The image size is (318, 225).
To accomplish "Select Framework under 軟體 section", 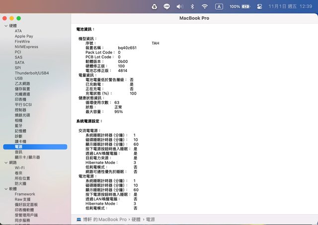I will (25, 194).
